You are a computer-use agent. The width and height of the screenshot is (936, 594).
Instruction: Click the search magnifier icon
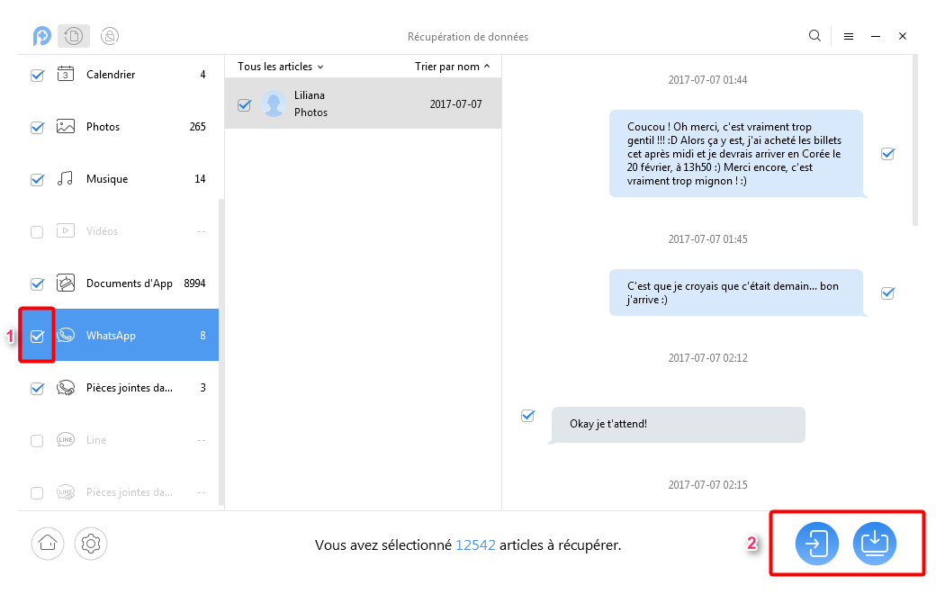click(x=814, y=36)
